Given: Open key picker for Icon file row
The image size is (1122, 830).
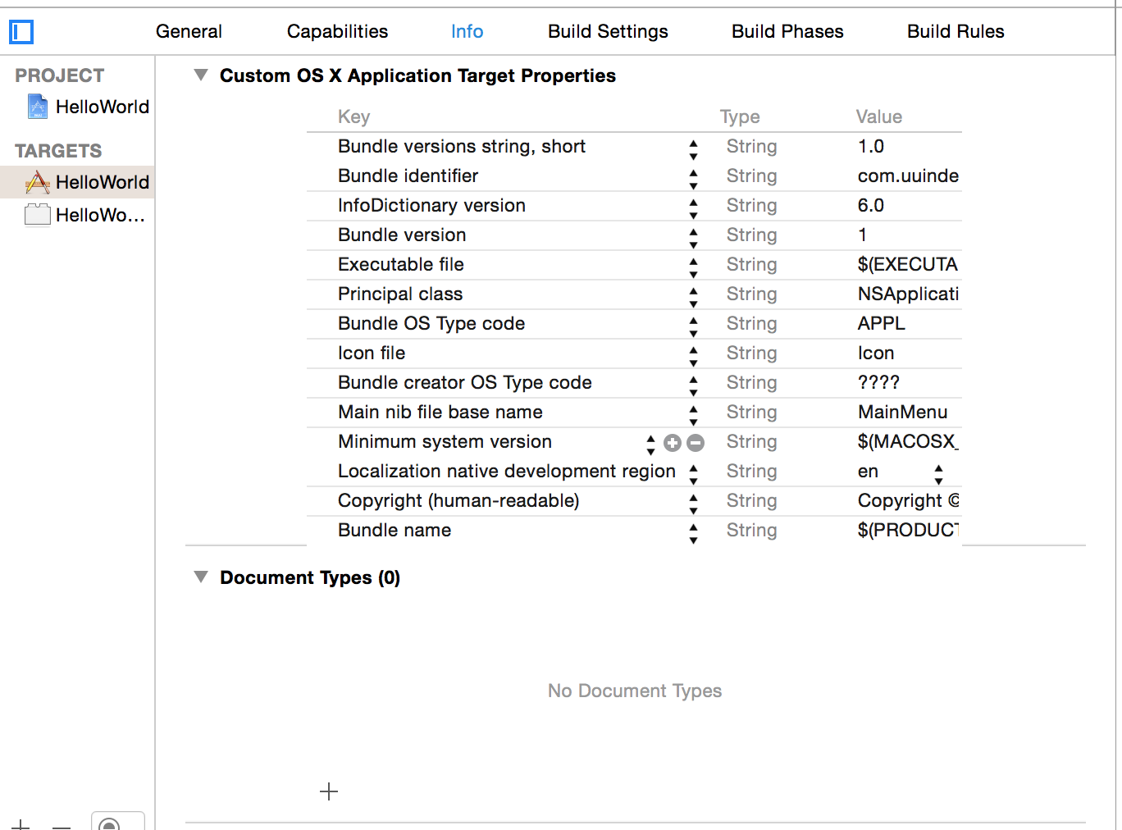Looking at the screenshot, I should (693, 354).
